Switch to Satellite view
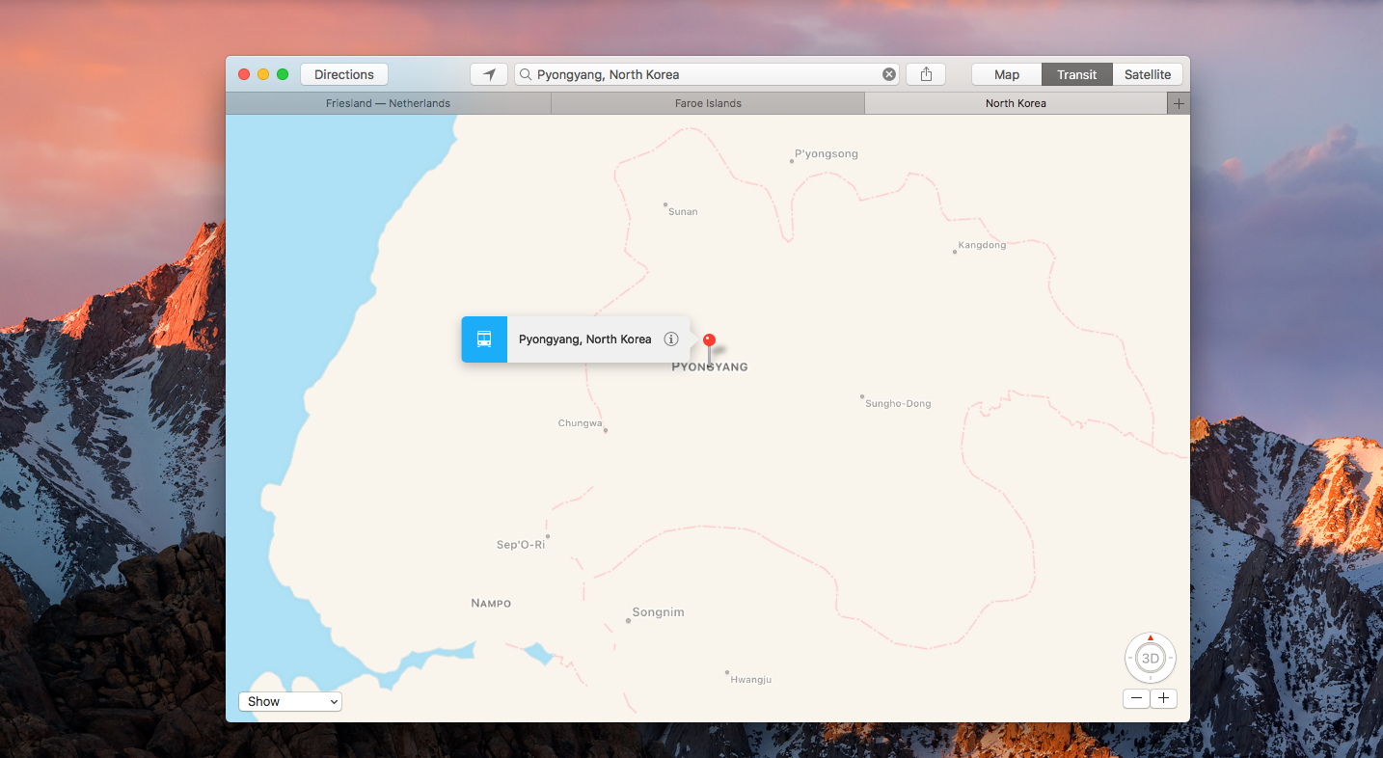Viewport: 1383px width, 758px height. 1148,74
